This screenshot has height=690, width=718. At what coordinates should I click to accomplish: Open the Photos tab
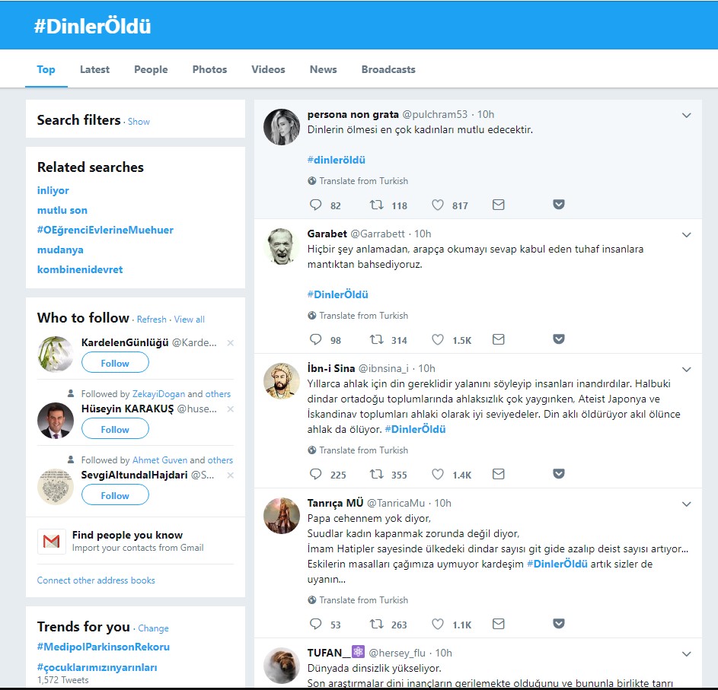coord(209,69)
